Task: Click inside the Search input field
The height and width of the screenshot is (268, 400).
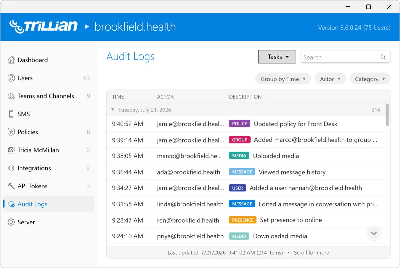Action: [340, 57]
